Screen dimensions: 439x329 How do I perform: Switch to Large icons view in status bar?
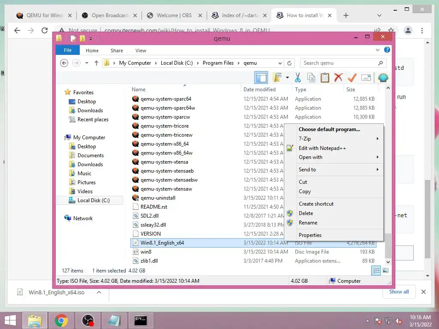click(x=385, y=271)
